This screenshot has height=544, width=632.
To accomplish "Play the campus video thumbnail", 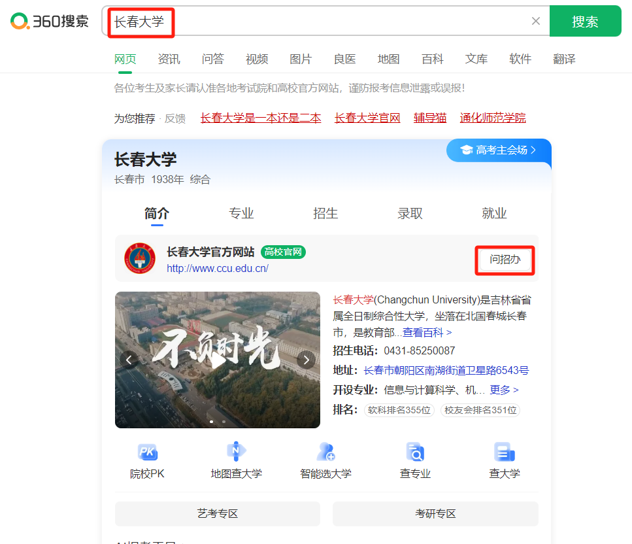I will tap(218, 360).
